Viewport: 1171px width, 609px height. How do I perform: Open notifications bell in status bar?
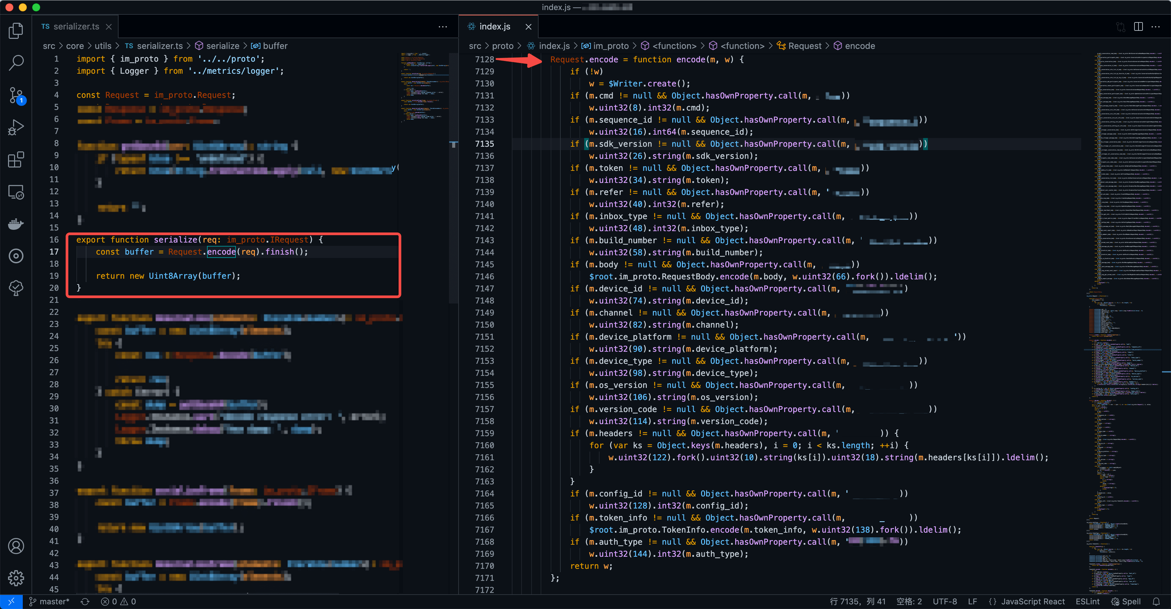1156,601
